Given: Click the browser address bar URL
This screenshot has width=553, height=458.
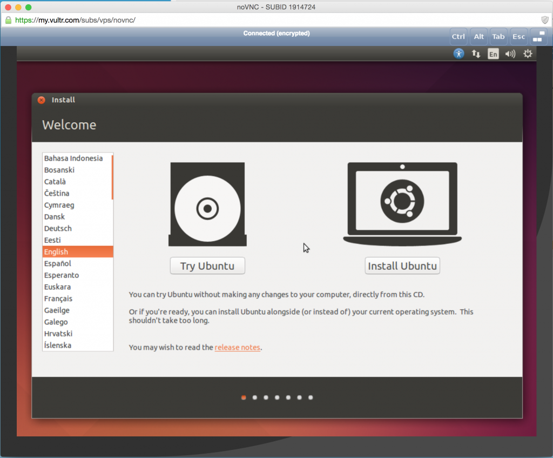Looking at the screenshot, I should click(75, 20).
